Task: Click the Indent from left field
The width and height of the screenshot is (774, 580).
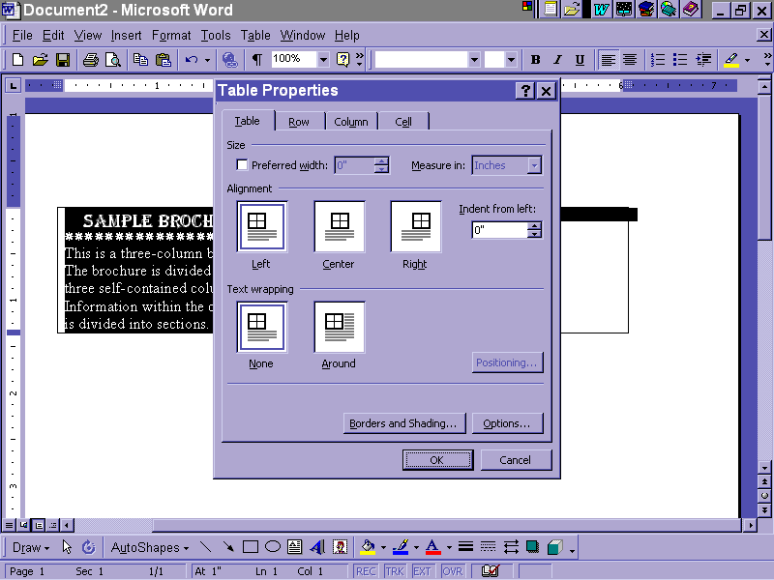Action: tap(499, 230)
